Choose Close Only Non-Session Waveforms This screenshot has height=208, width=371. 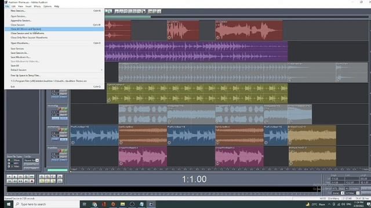click(54, 38)
